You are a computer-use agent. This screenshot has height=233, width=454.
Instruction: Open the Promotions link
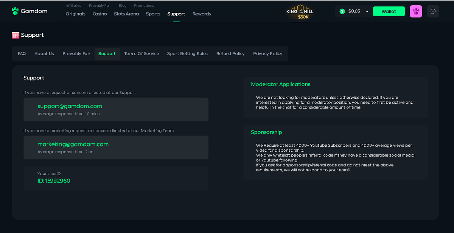(x=144, y=6)
